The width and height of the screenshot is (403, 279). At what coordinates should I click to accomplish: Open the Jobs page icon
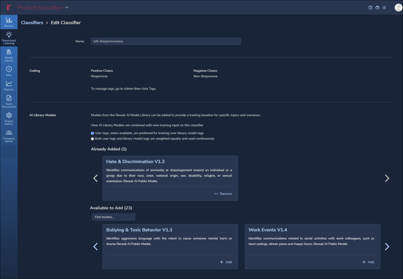click(9, 71)
